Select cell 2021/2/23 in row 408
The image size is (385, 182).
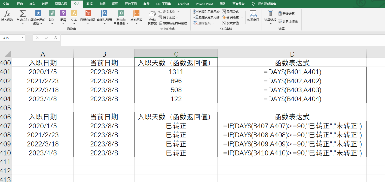[x=43, y=134]
